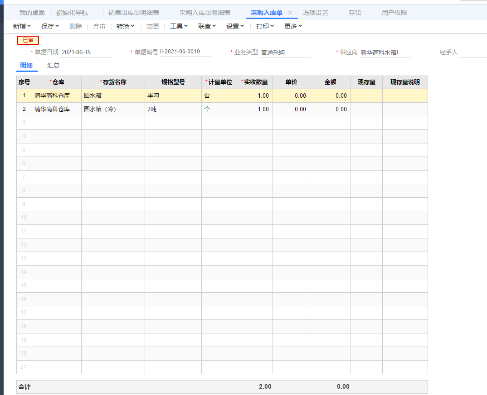The width and height of the screenshot is (487, 395).
Task: Go to the 用户权限 tab
Action: (x=394, y=13)
